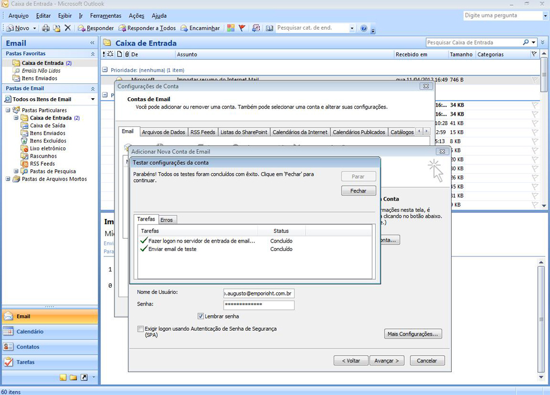Open the Arquivo menu

(18, 16)
